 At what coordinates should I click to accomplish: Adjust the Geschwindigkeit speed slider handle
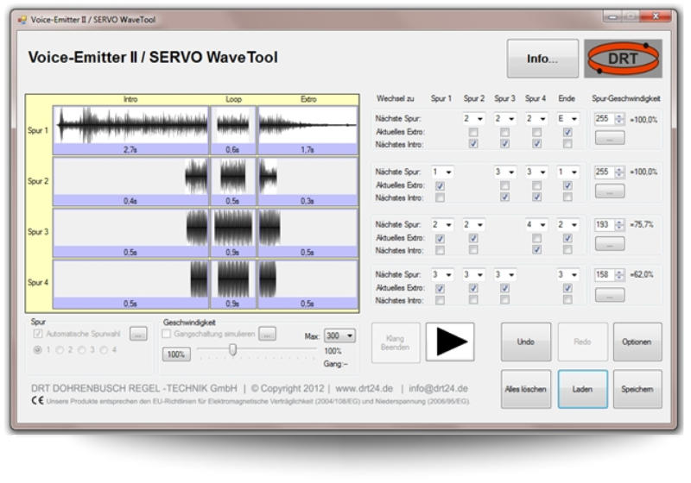232,349
